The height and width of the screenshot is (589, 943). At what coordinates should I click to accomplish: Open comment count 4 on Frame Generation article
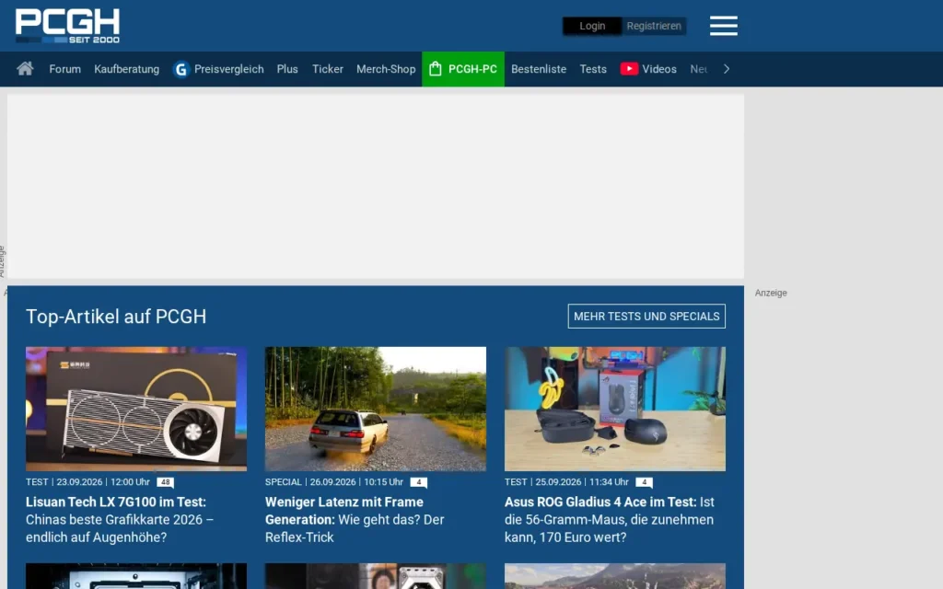[419, 482]
